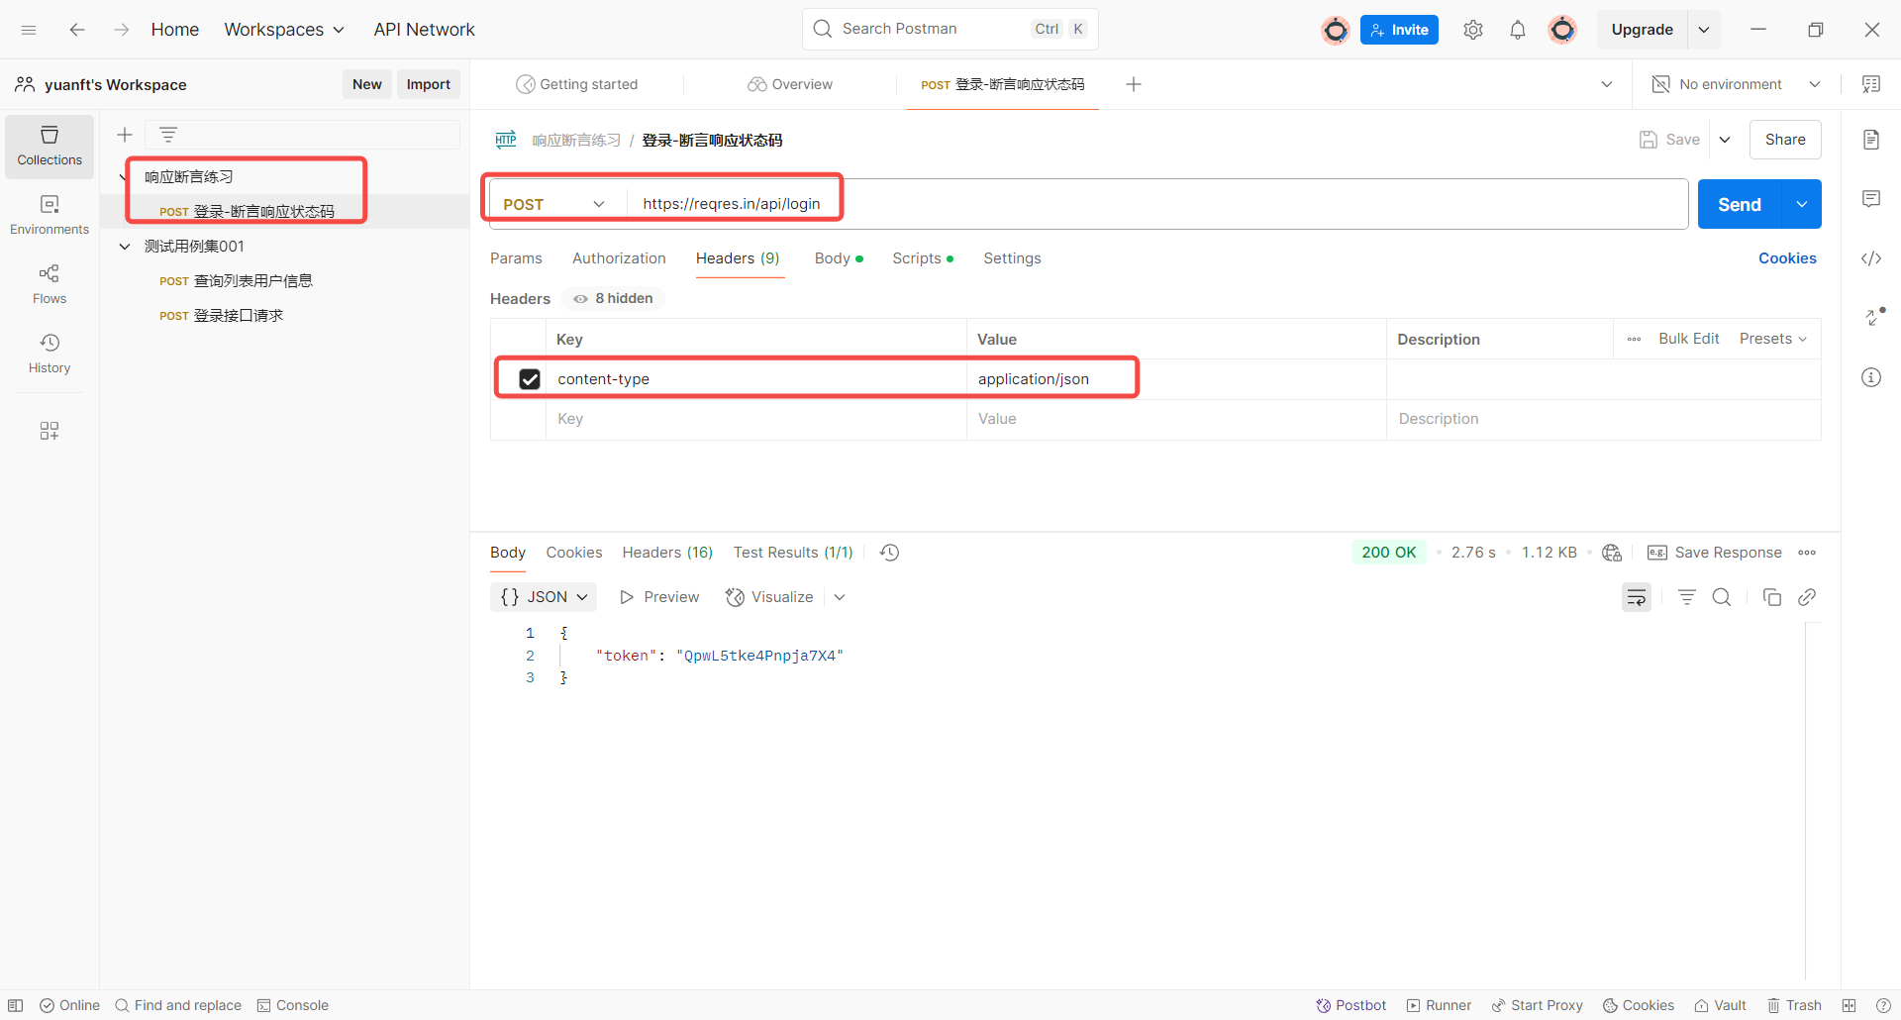Click the Send button
The width and height of the screenshot is (1901, 1020).
tap(1740, 204)
